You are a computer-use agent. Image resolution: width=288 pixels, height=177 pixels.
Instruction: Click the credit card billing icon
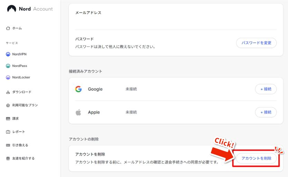click(x=8, y=119)
